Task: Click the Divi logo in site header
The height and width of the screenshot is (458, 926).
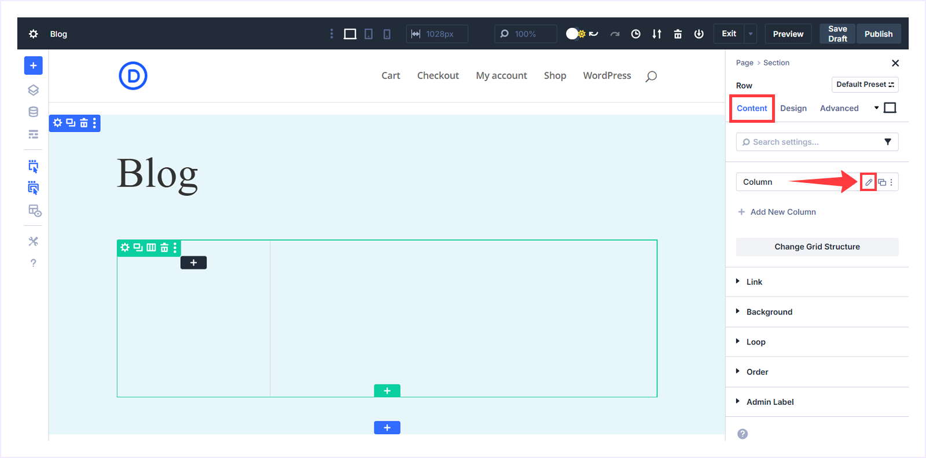Action: [x=133, y=76]
